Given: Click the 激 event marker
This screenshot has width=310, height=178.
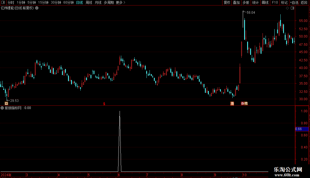Looking at the screenshot, I should [x=232, y=104].
